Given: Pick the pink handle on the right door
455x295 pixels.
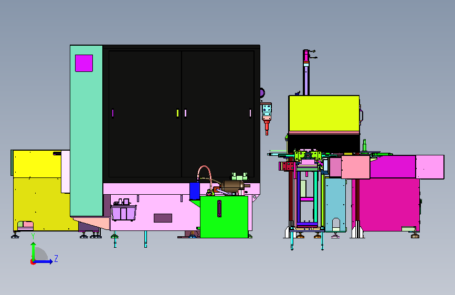Looking at the screenshot, I should (x=185, y=113).
